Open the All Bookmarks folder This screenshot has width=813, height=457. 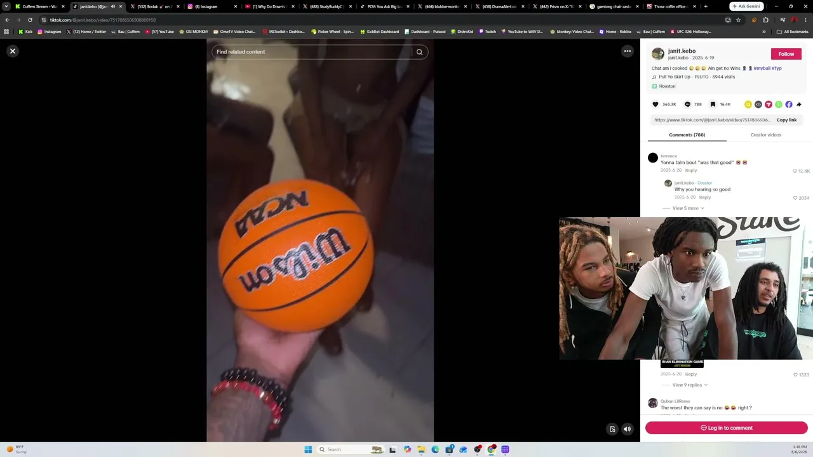click(x=793, y=32)
